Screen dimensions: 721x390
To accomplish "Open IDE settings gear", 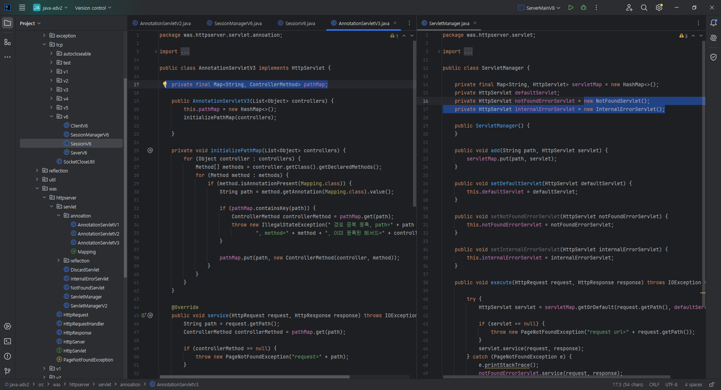I will tap(659, 7).
